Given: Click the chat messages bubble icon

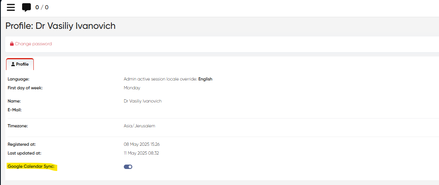Looking at the screenshot, I should [x=27, y=7].
